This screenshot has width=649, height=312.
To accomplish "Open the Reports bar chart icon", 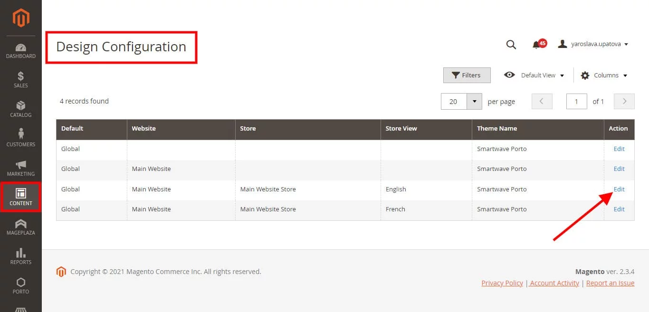I will point(21,256).
